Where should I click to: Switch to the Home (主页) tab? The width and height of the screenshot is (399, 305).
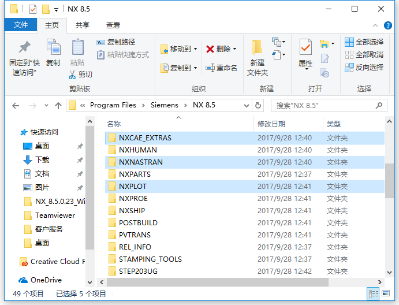52,25
